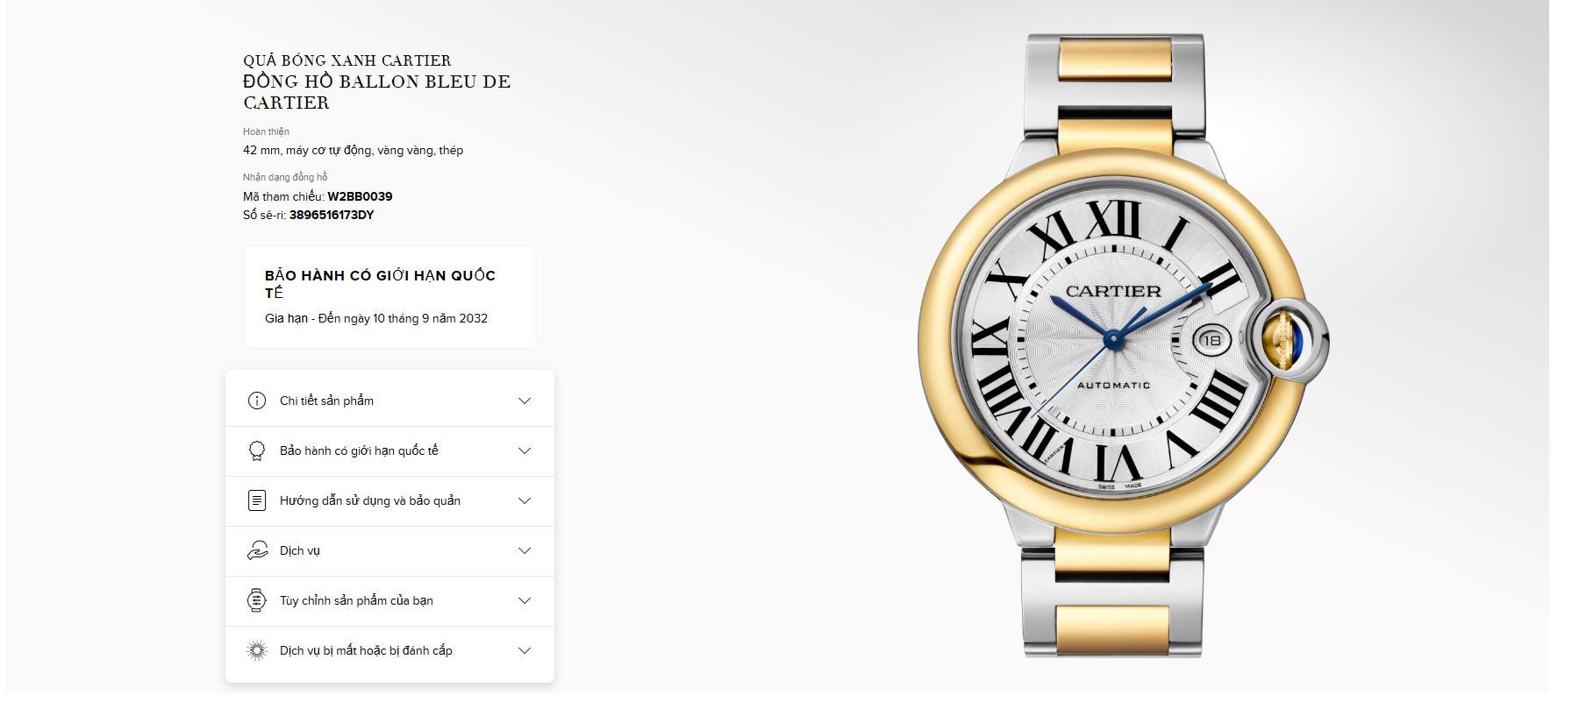Click the watch icon for Tùy chỉnh sản phẩm
Screen dimensions: 1579x702
(x=257, y=600)
